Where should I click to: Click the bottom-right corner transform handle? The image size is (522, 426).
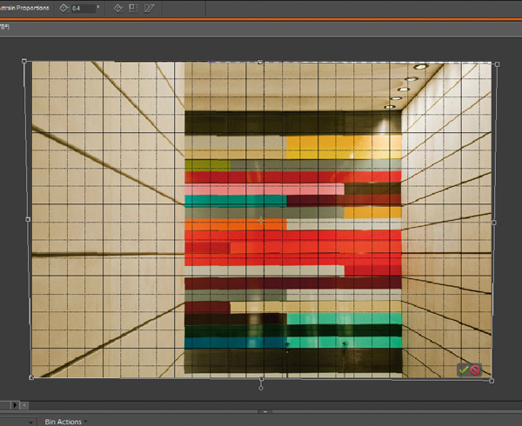coord(492,380)
